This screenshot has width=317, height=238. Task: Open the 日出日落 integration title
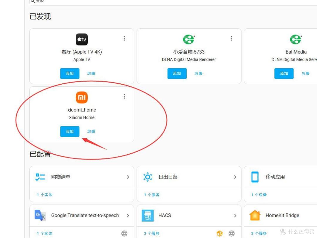coord(168,177)
